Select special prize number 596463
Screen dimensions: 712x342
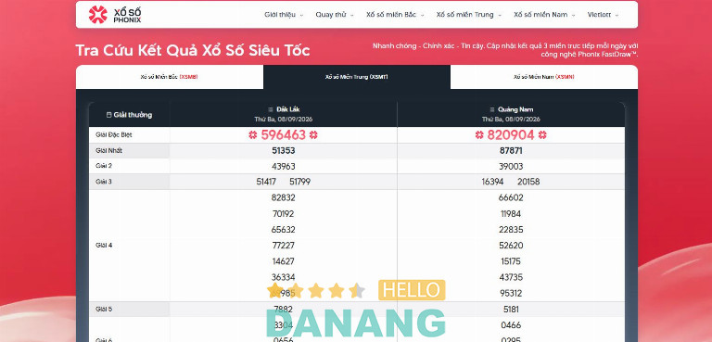coord(284,135)
